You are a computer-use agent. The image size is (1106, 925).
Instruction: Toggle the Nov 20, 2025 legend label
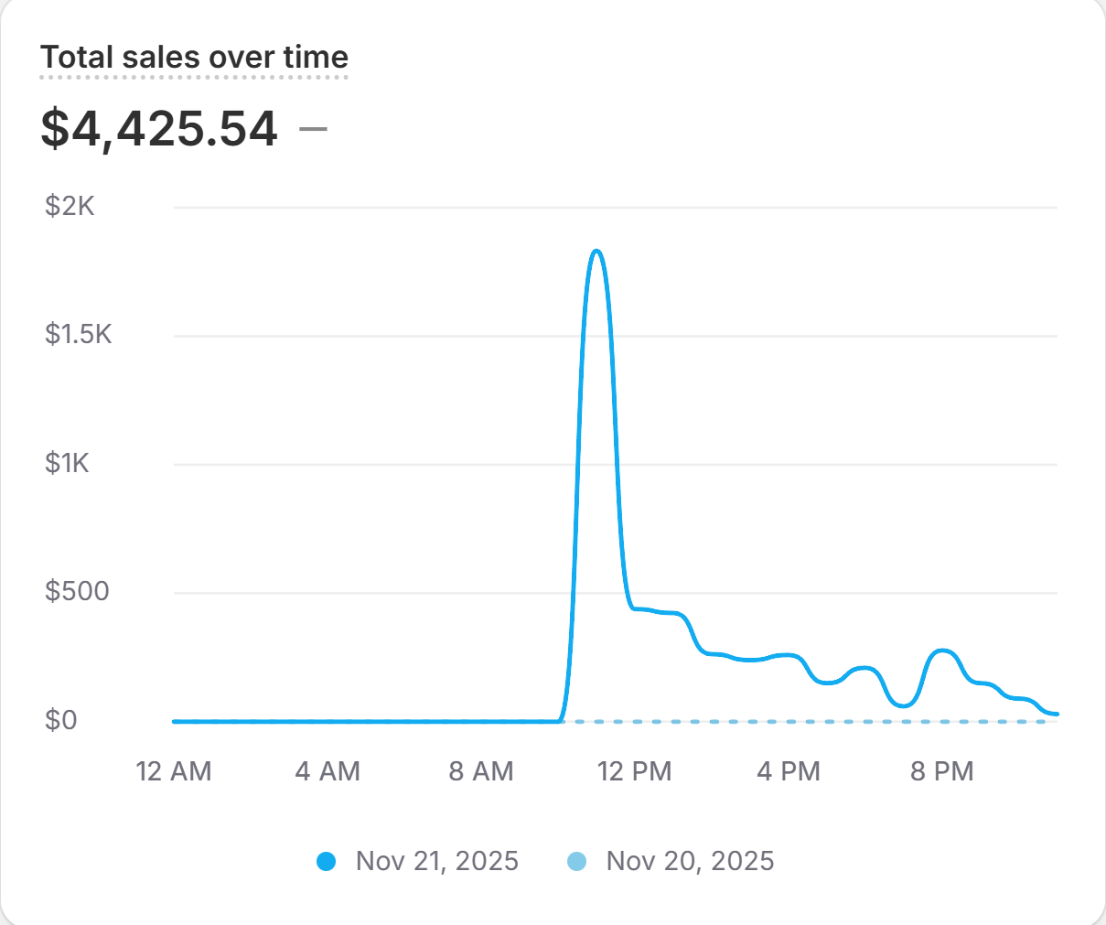[x=690, y=861]
